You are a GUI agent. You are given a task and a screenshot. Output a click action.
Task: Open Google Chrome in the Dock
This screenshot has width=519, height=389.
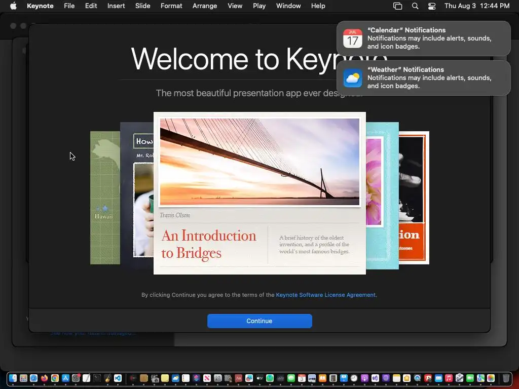pos(55,378)
